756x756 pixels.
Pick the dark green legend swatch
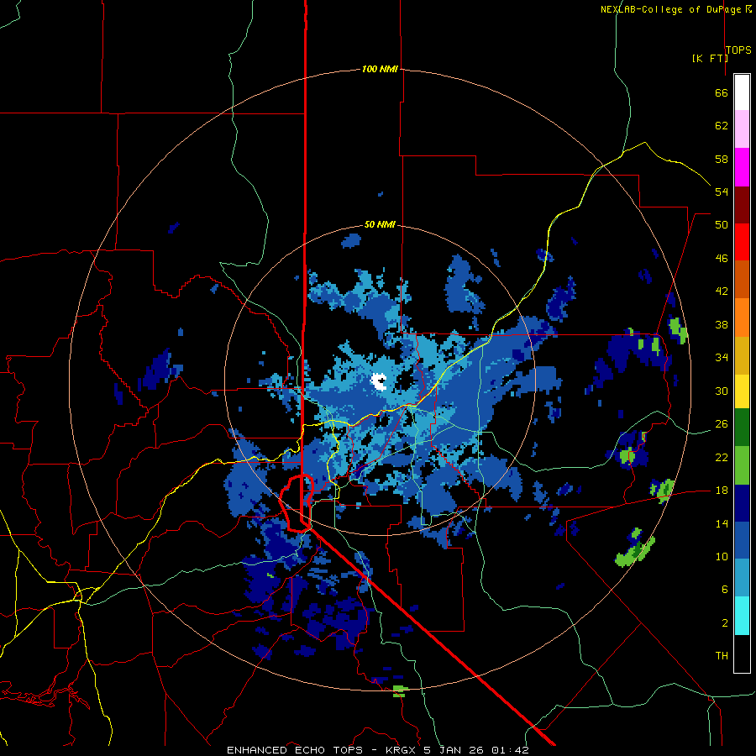742,427
